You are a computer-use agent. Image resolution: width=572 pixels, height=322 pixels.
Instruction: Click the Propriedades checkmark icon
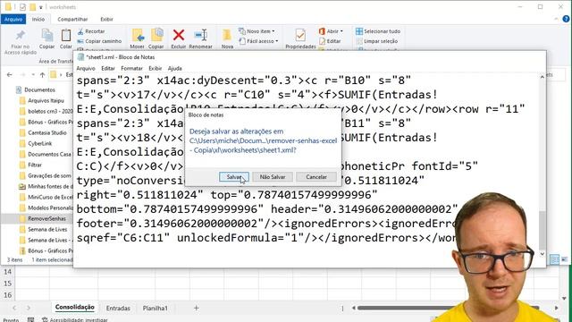click(x=300, y=36)
